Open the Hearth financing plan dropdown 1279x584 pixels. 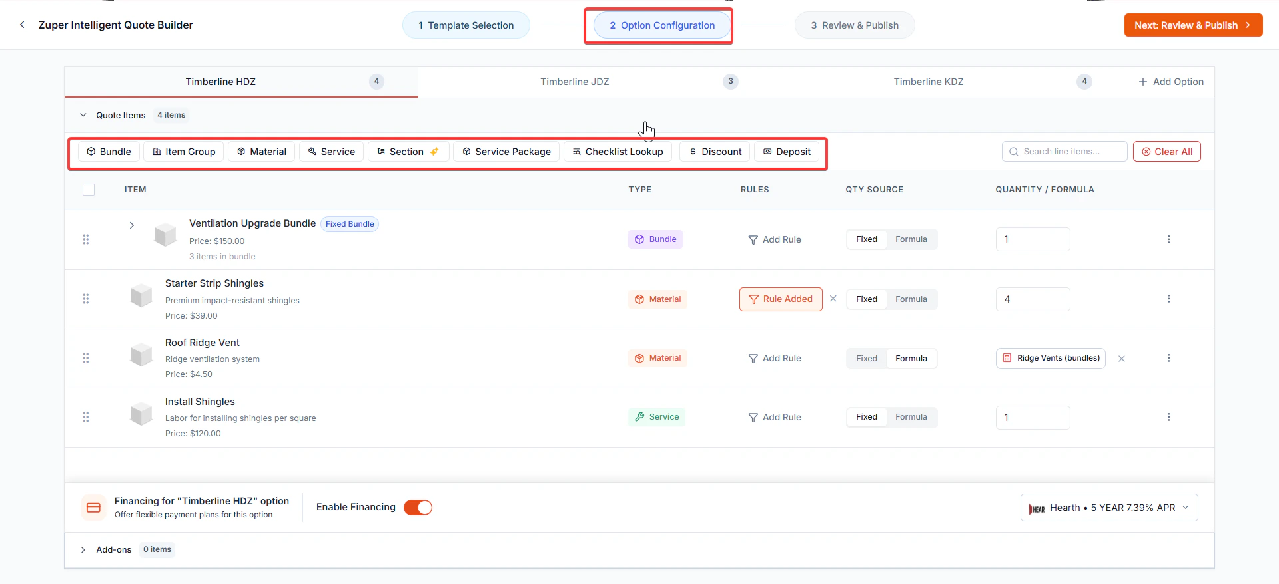1109,508
